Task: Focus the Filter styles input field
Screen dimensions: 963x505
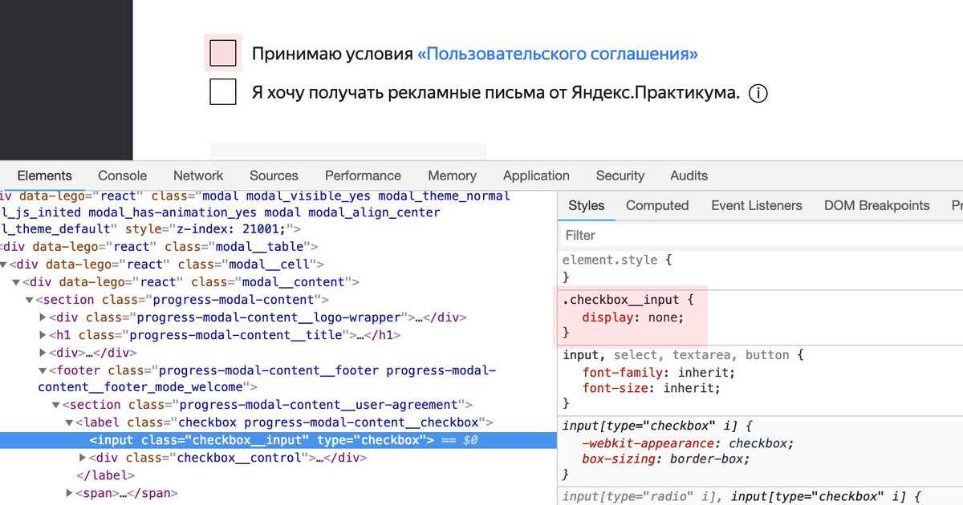Action: point(760,235)
